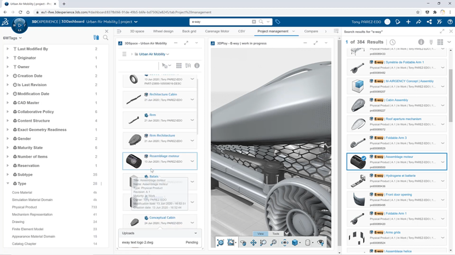The image size is (455, 255).
Task: Click the ambience image icon in 3DPlay toolbar
Action: point(231,242)
